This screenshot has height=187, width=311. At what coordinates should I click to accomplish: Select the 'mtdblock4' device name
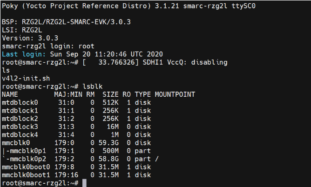tap(20, 135)
